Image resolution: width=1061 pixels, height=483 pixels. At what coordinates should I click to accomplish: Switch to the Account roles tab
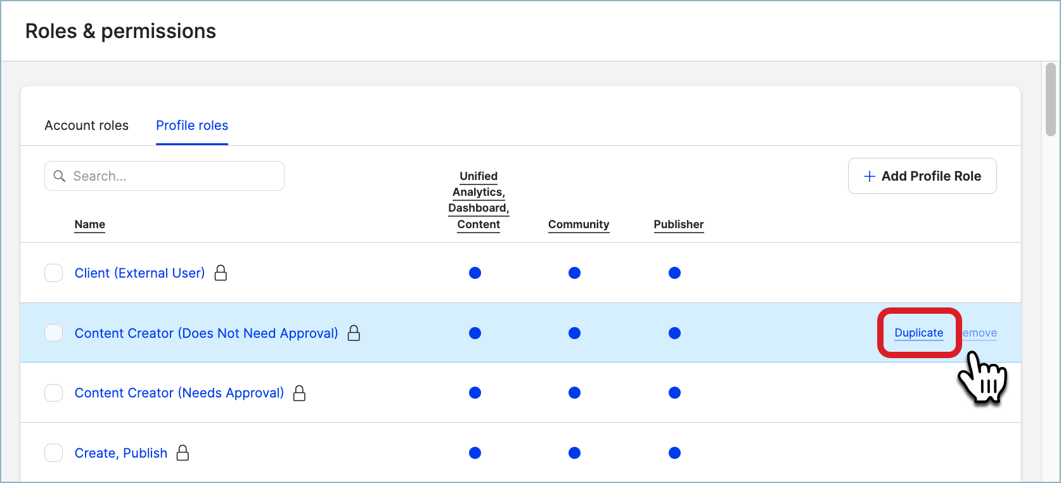(x=86, y=126)
